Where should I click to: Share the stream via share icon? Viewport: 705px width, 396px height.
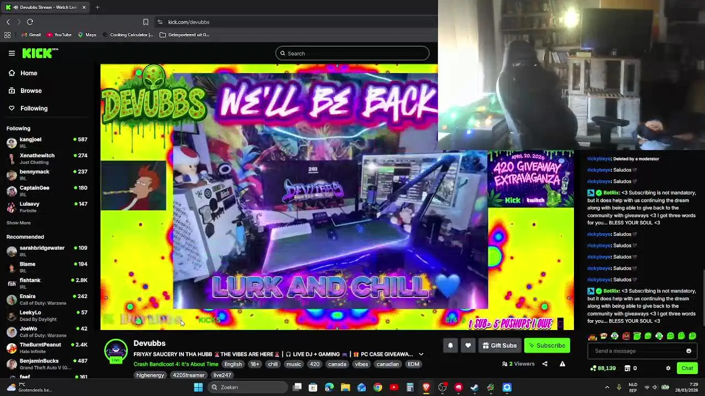point(545,364)
